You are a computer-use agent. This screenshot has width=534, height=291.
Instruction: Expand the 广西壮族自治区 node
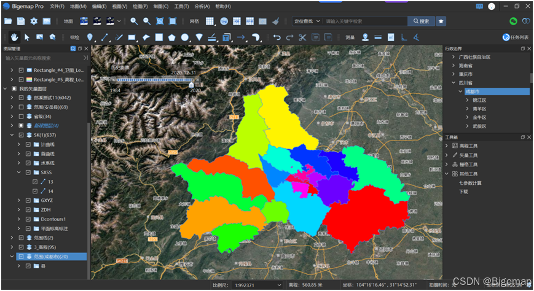tap(454, 57)
